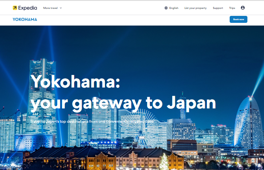Click the user account profile icon

[243, 8]
